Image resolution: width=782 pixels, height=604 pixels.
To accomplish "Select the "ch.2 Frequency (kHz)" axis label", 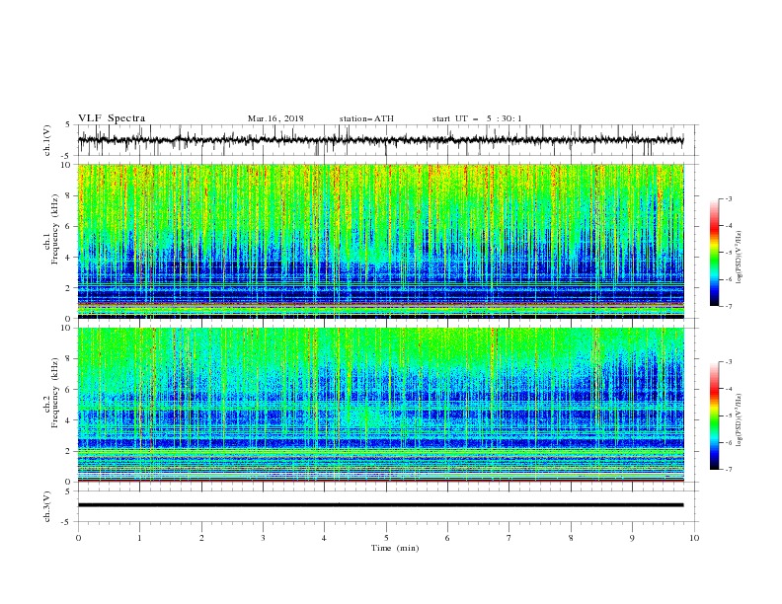I will [x=51, y=392].
